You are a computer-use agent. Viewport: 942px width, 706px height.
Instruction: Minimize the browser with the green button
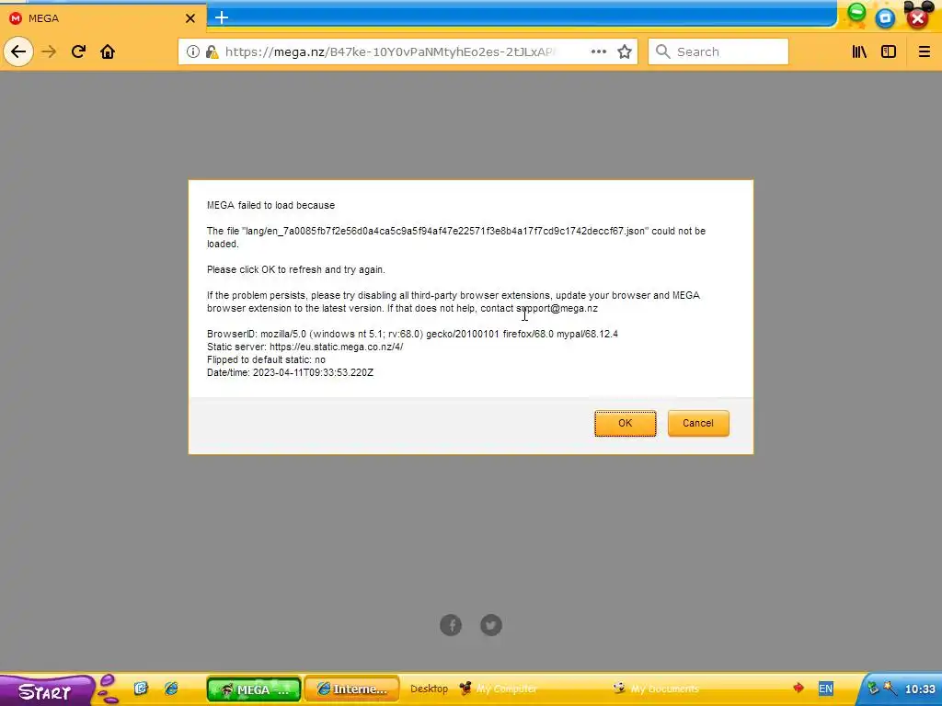pos(856,13)
